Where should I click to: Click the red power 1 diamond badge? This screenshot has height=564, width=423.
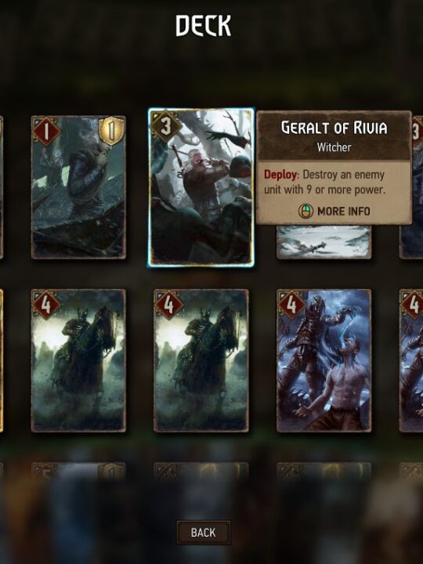[x=46, y=132]
